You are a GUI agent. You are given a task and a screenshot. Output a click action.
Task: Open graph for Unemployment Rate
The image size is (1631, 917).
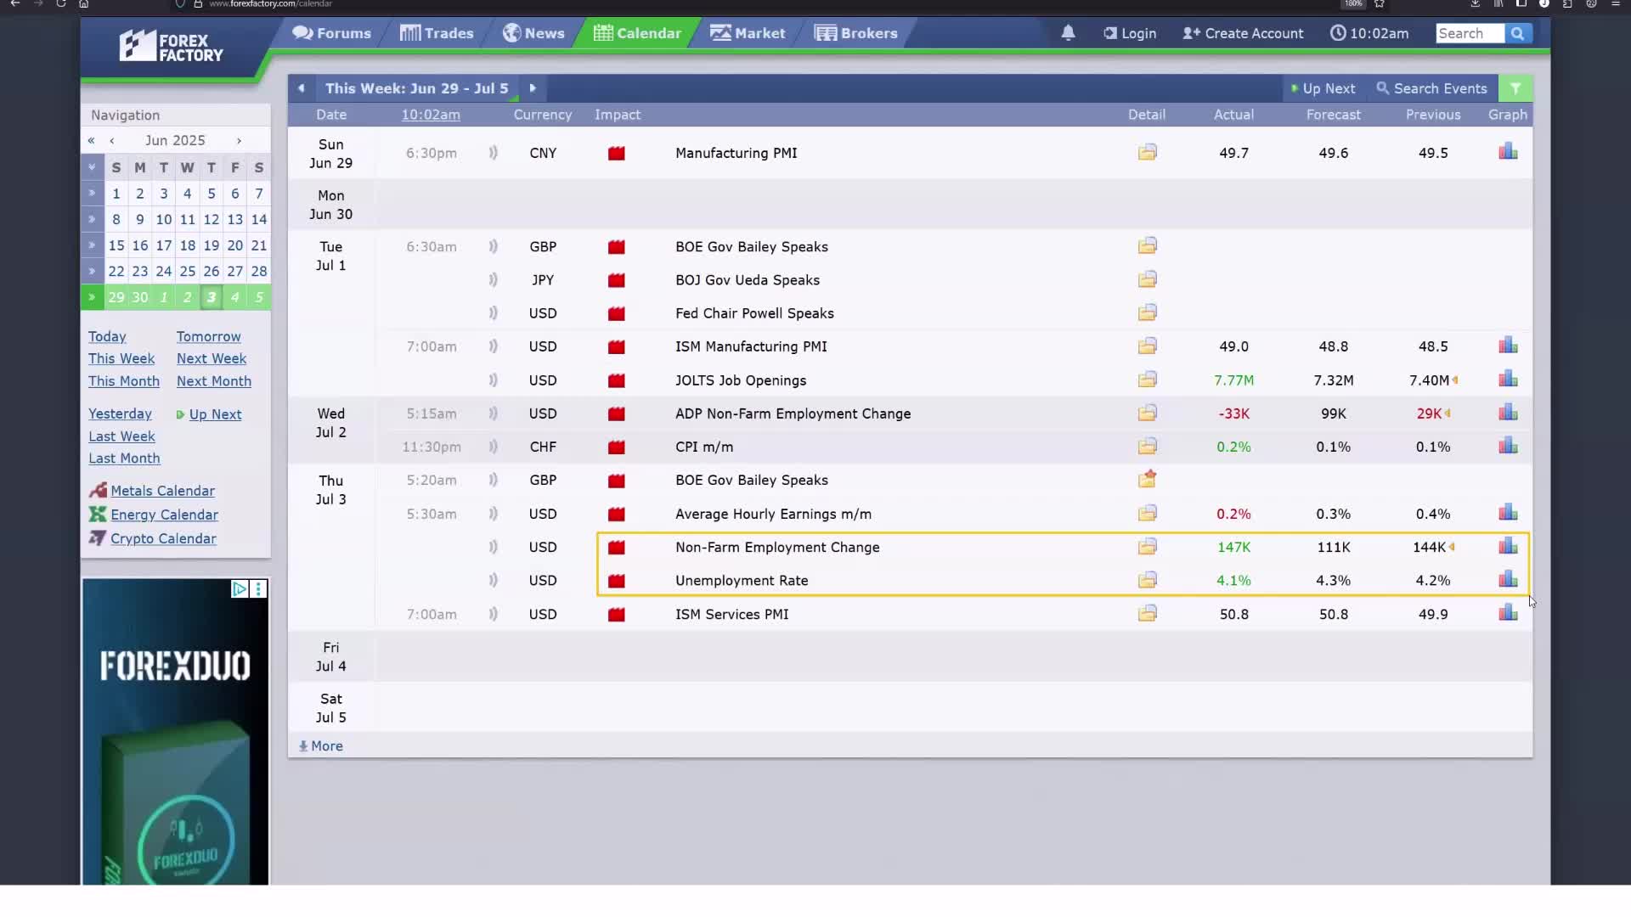(1508, 580)
